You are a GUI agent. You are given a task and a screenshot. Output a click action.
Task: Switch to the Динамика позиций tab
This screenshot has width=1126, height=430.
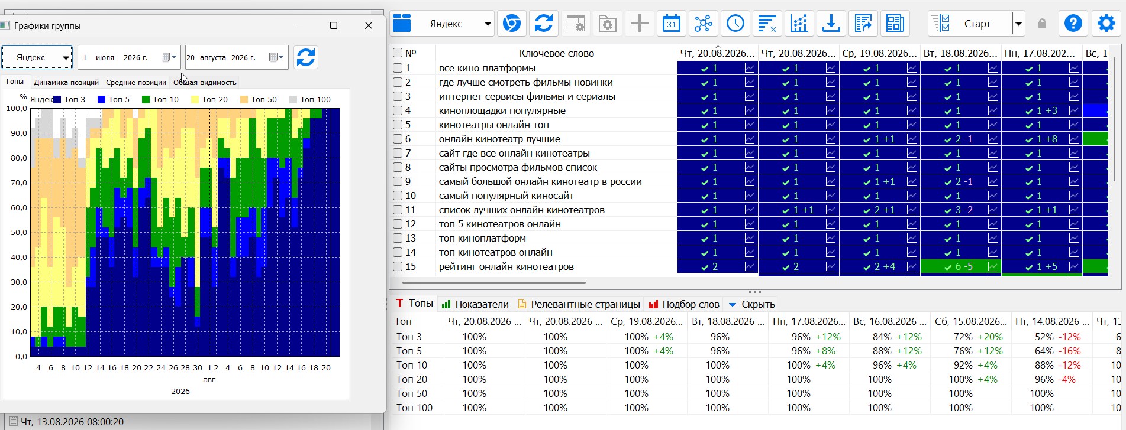66,83
